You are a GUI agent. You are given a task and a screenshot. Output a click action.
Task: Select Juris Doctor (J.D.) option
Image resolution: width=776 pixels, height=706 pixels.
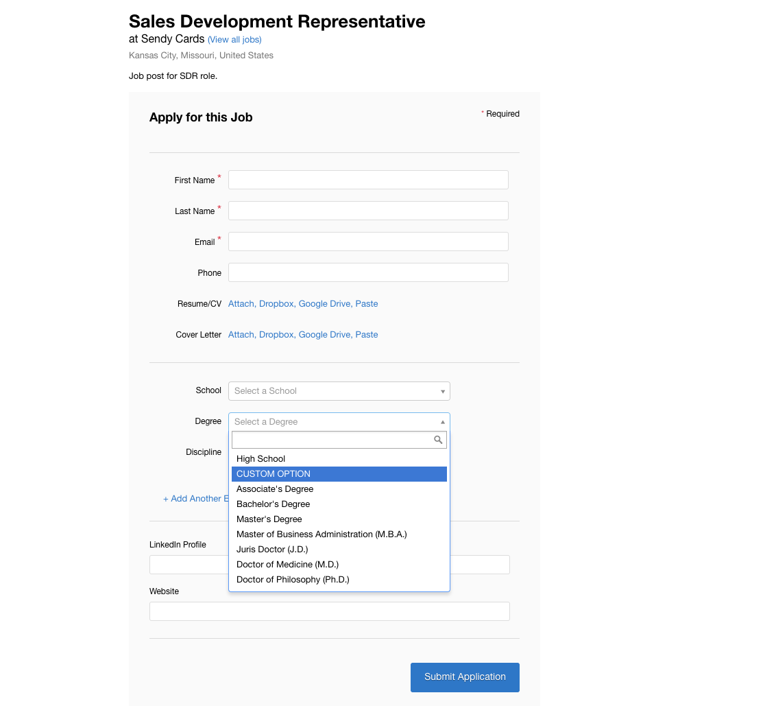[x=272, y=550]
